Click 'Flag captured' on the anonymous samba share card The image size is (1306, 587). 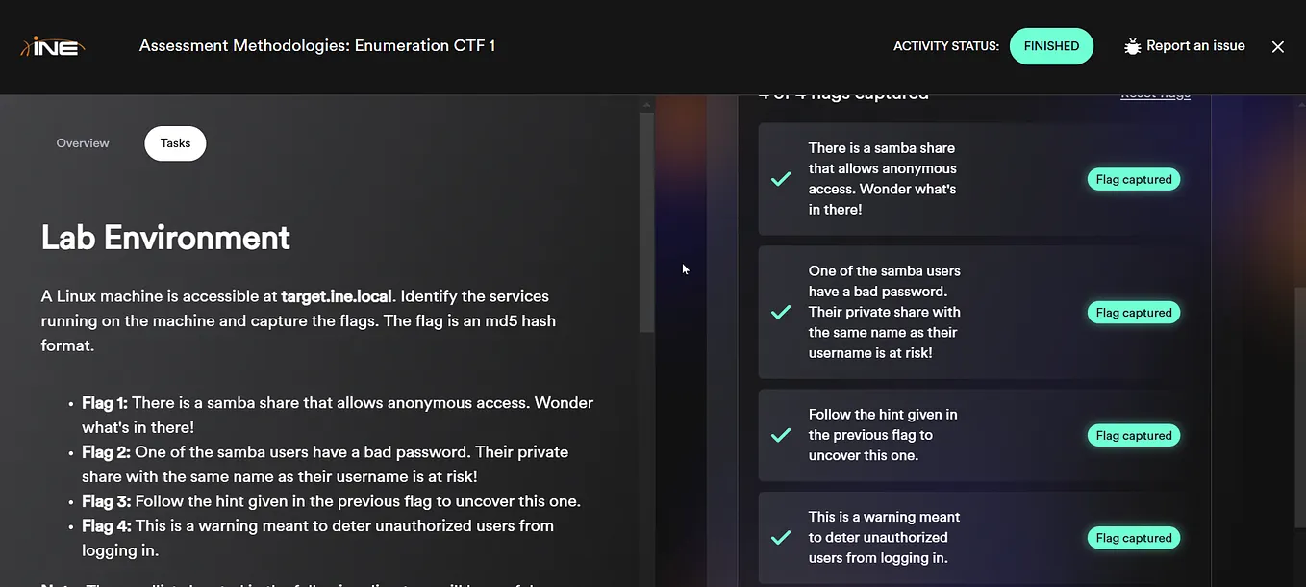[x=1133, y=179]
